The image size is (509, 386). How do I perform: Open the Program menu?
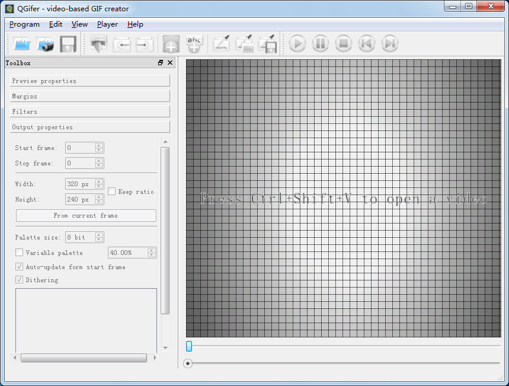(24, 24)
